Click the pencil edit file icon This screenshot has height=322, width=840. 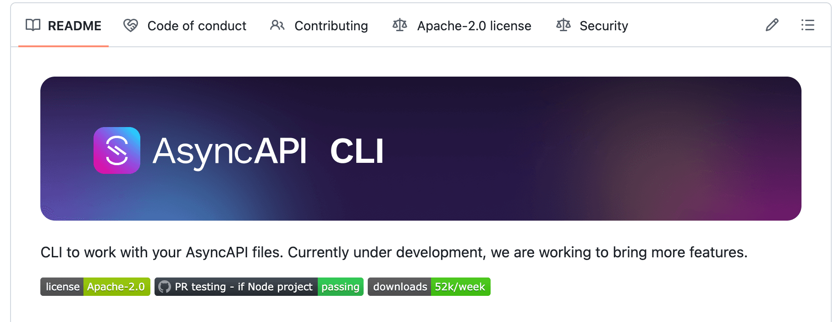pyautogui.click(x=772, y=25)
